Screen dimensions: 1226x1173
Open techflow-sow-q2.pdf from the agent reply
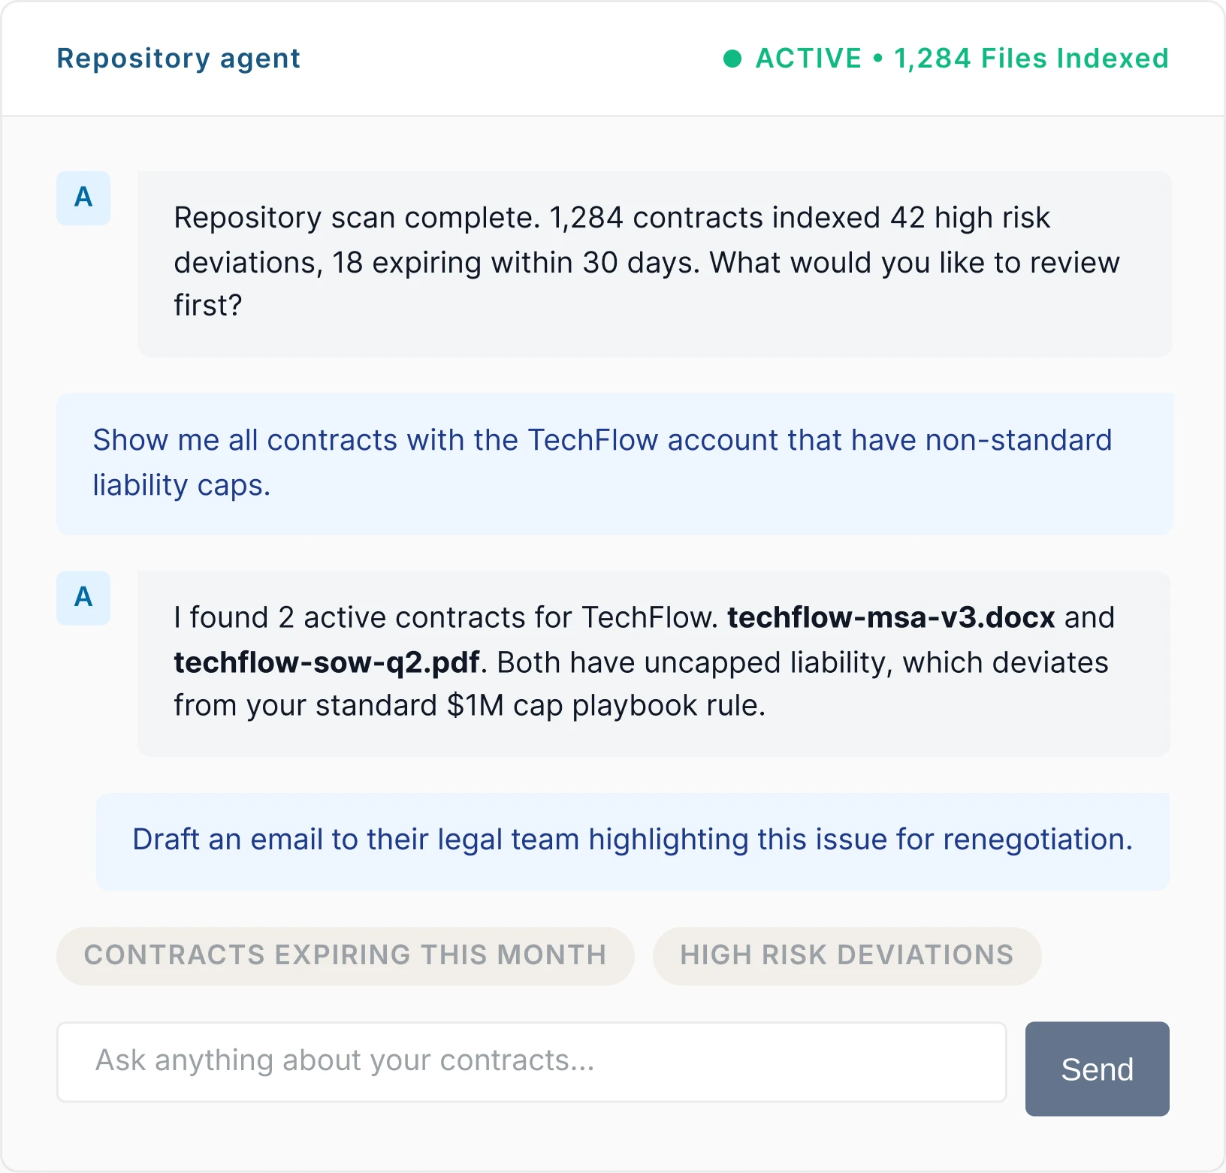point(328,662)
